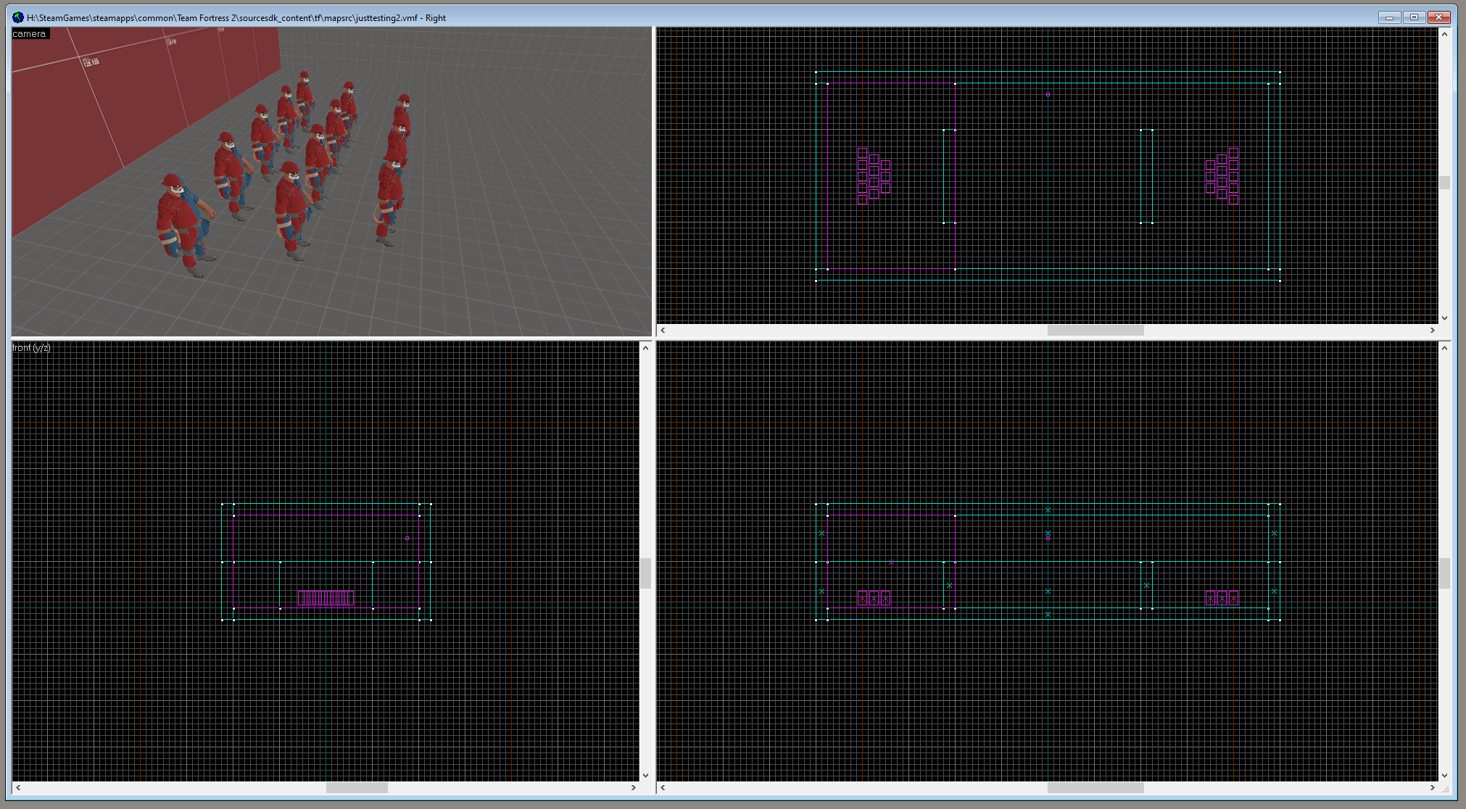Select the magenta circle entity in front viewport
The image size is (1466, 809).
(407, 539)
